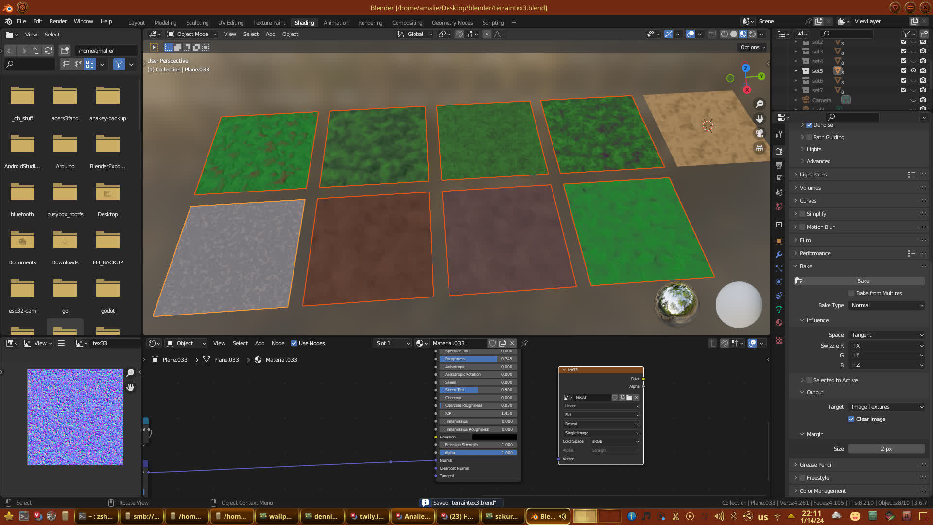Click the zoom magnifier icon in viewport
Image resolution: width=933 pixels, height=525 pixels.
[x=760, y=104]
